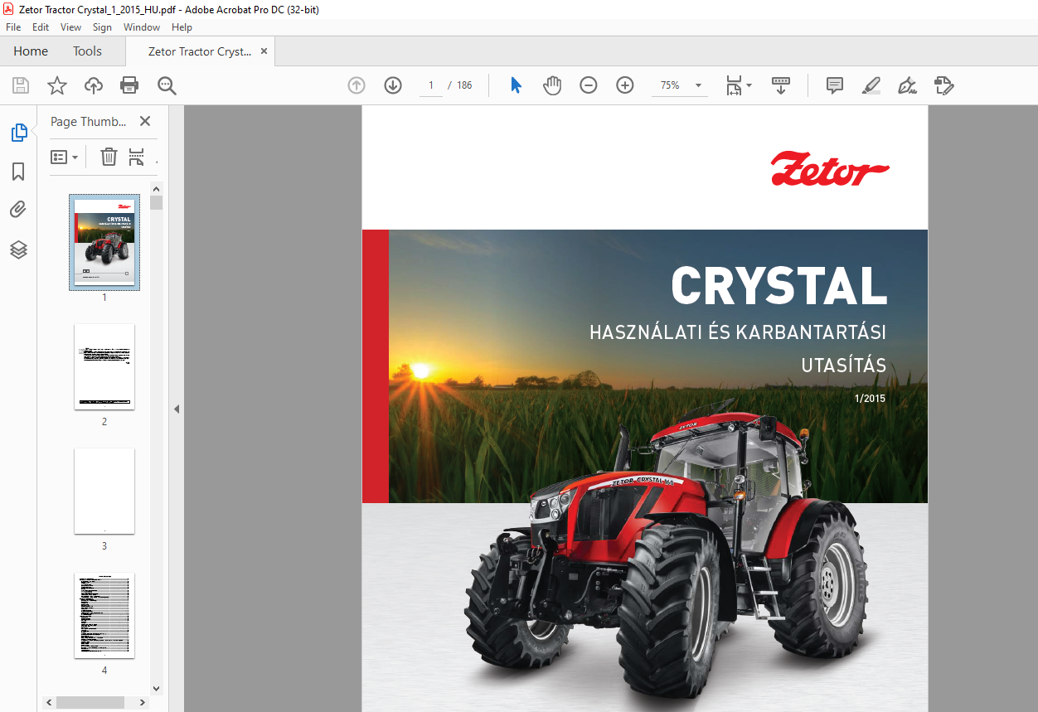Viewport: 1038px width, 712px height.
Task: Close the Zetor Tractor document tab
Action: click(264, 51)
